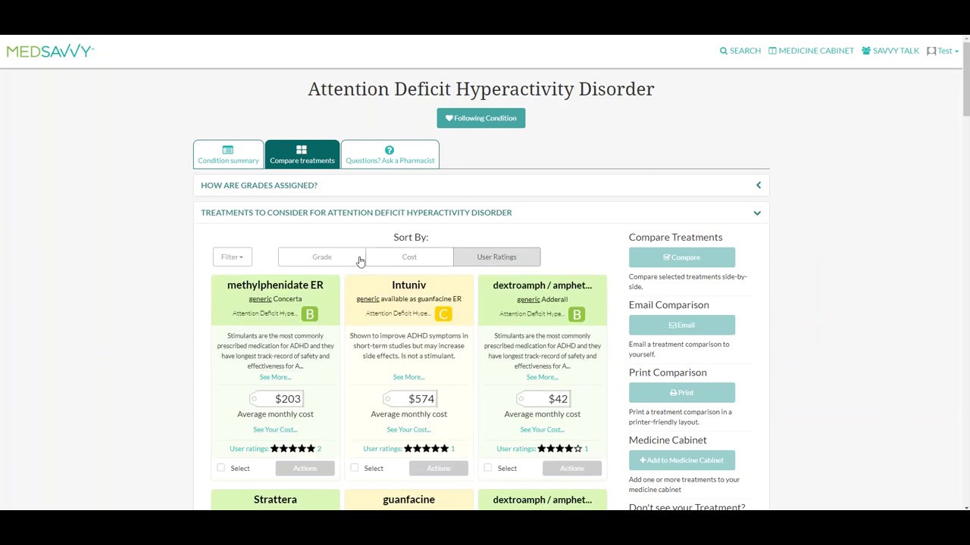Expand See More on Intuniv

click(408, 377)
